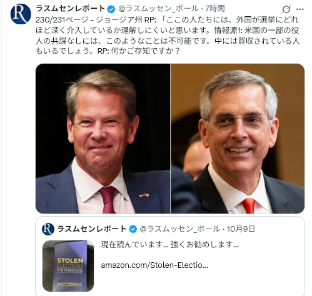Open right photo of man wearing glasses
The height and width of the screenshot is (296, 312).
point(238,139)
